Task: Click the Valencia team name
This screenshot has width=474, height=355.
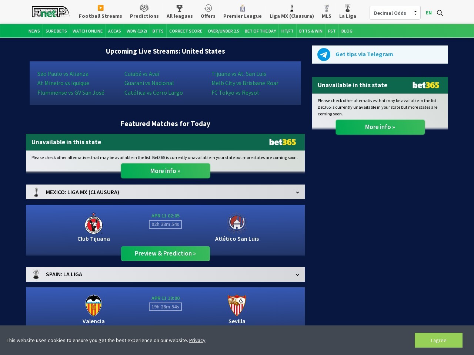Action: tap(94, 321)
